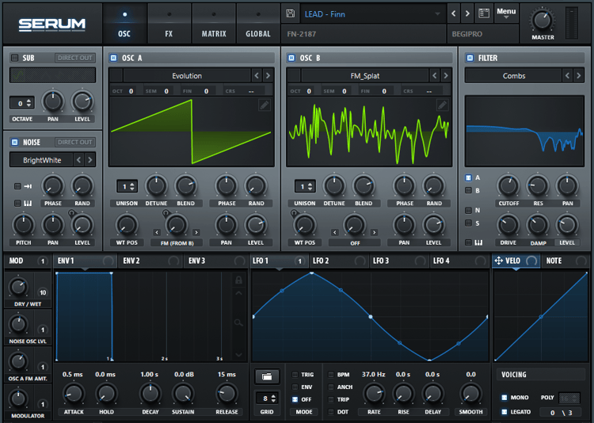594x423 pixels.
Task: Go to the next preset arrow
Action: coord(467,13)
